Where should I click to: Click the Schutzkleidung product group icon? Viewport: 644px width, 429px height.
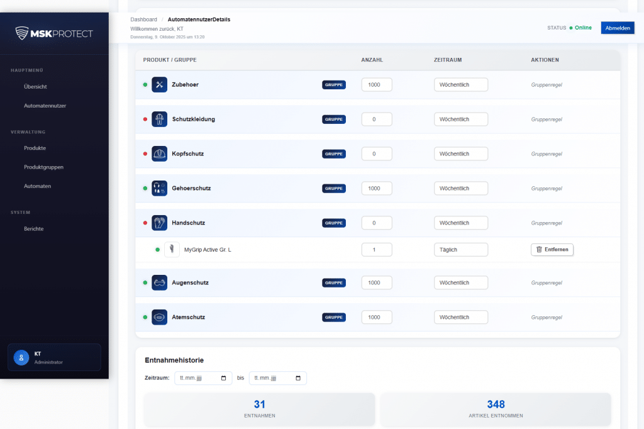[x=159, y=118]
